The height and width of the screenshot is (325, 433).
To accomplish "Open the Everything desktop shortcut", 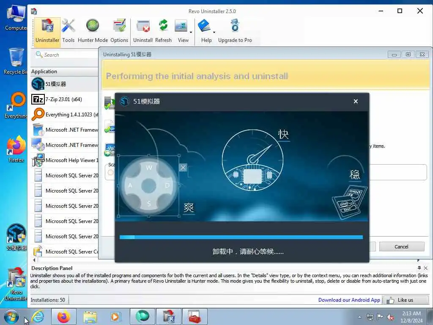I will (16, 105).
